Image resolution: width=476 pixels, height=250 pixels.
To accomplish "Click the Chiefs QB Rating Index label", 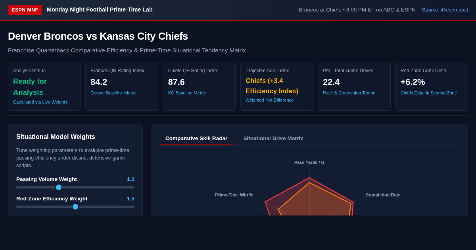I will tap(193, 71).
